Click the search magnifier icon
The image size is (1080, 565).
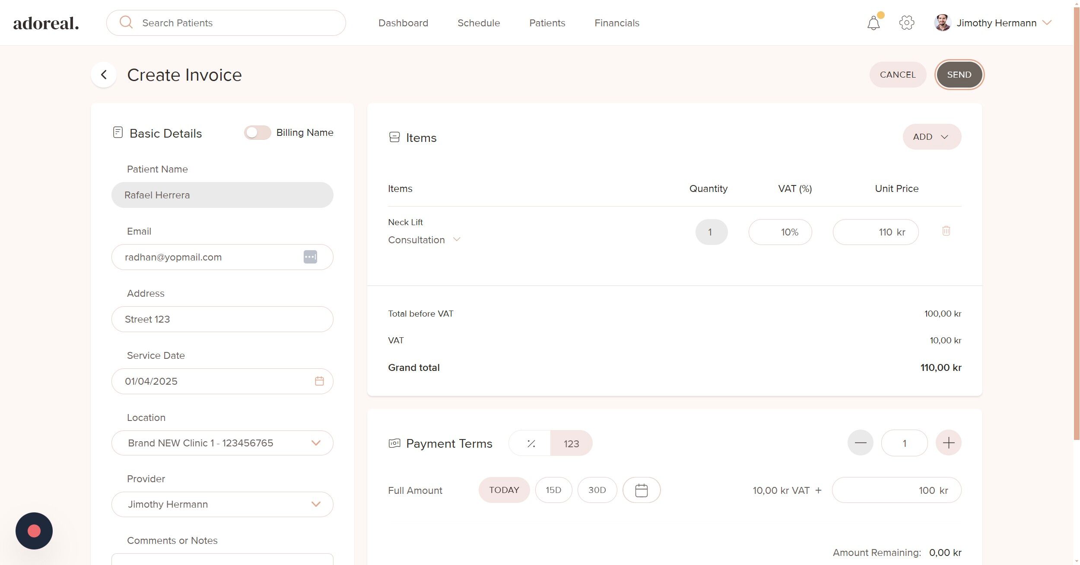126,22
